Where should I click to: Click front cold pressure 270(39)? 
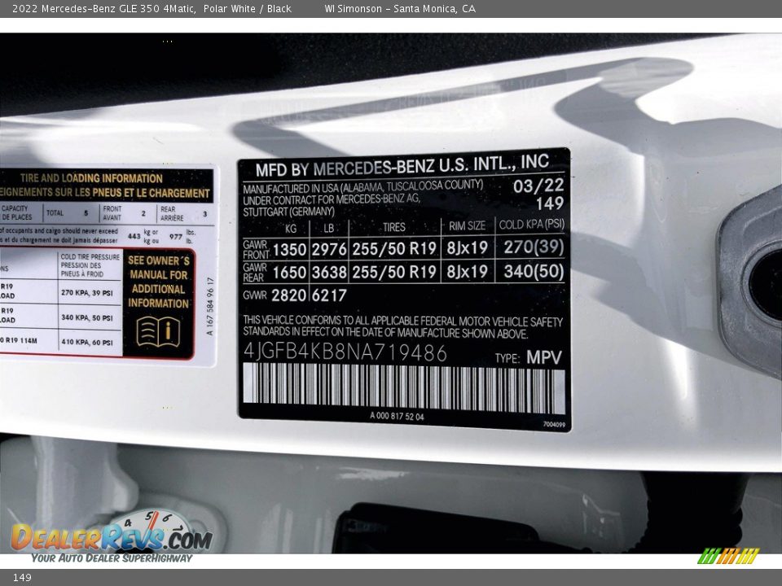(534, 247)
